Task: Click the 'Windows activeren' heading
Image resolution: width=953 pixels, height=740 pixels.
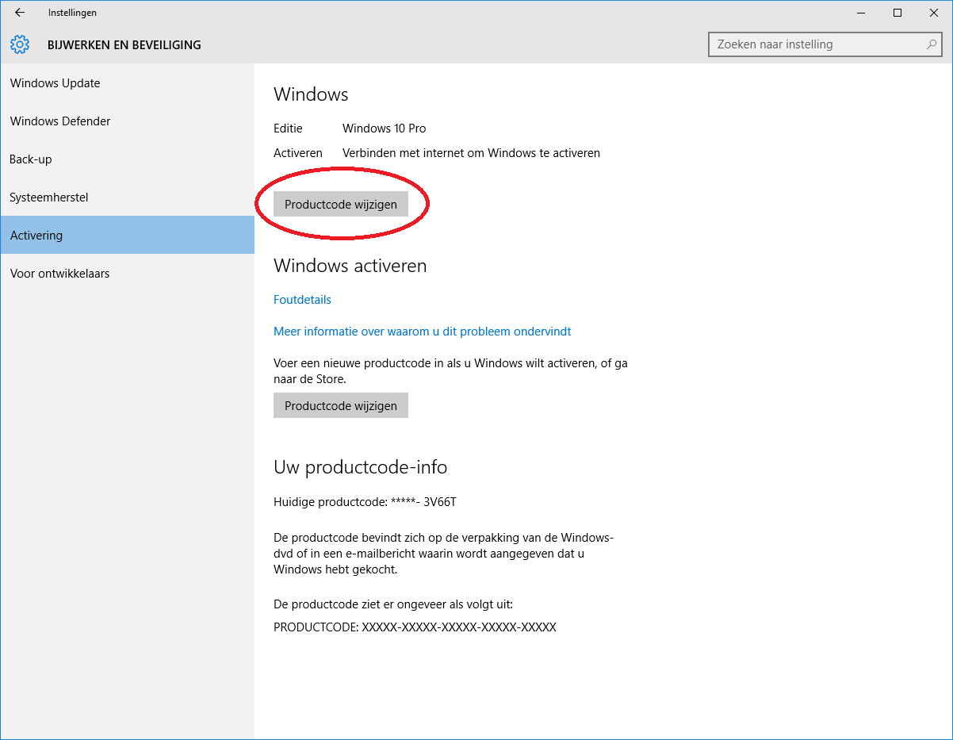Action: (350, 266)
